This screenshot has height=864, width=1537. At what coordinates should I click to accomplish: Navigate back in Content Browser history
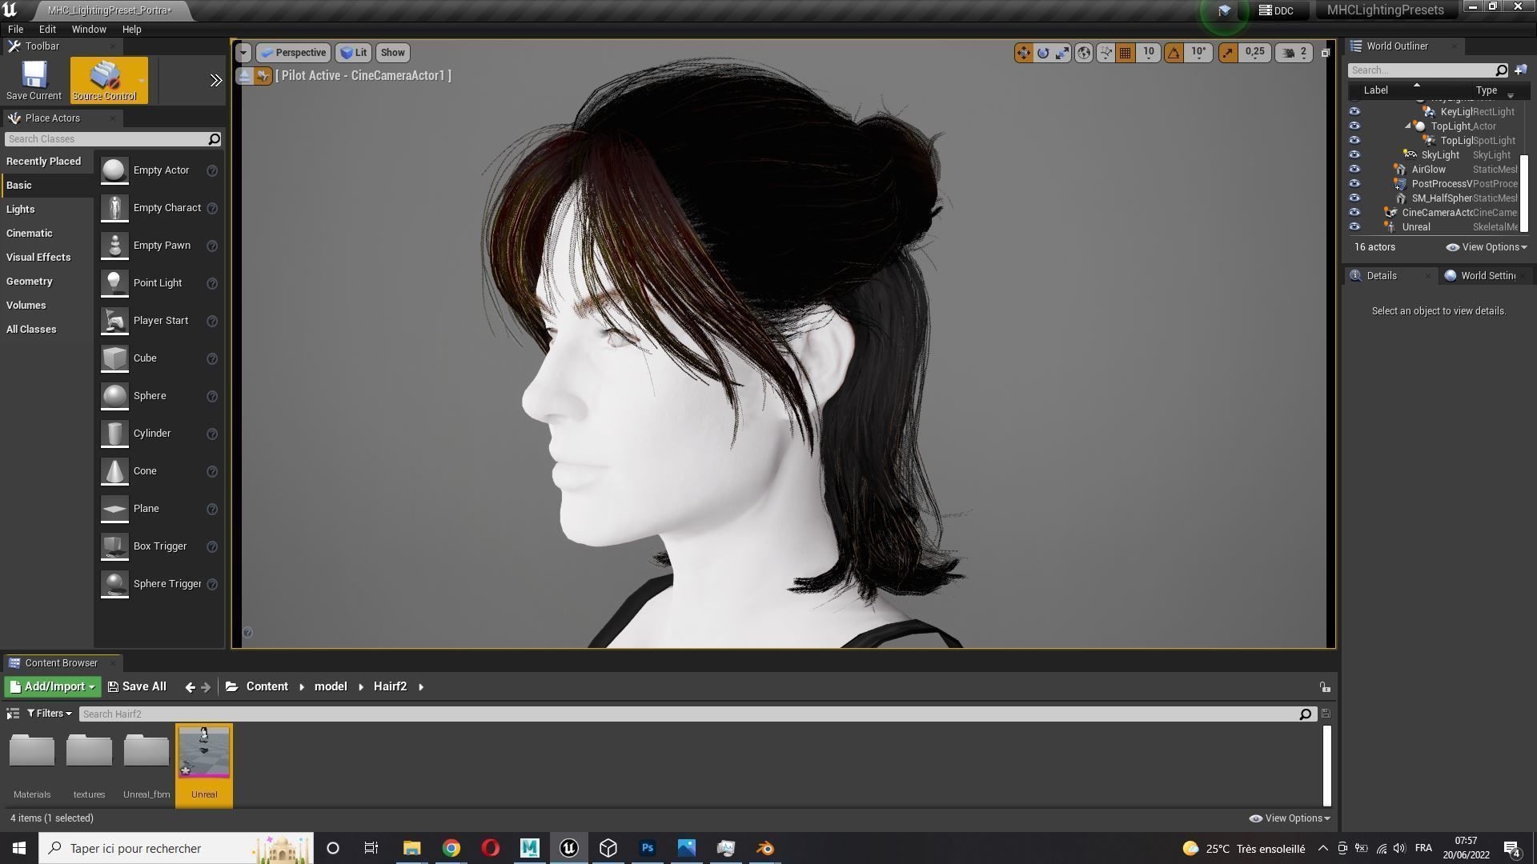[190, 687]
